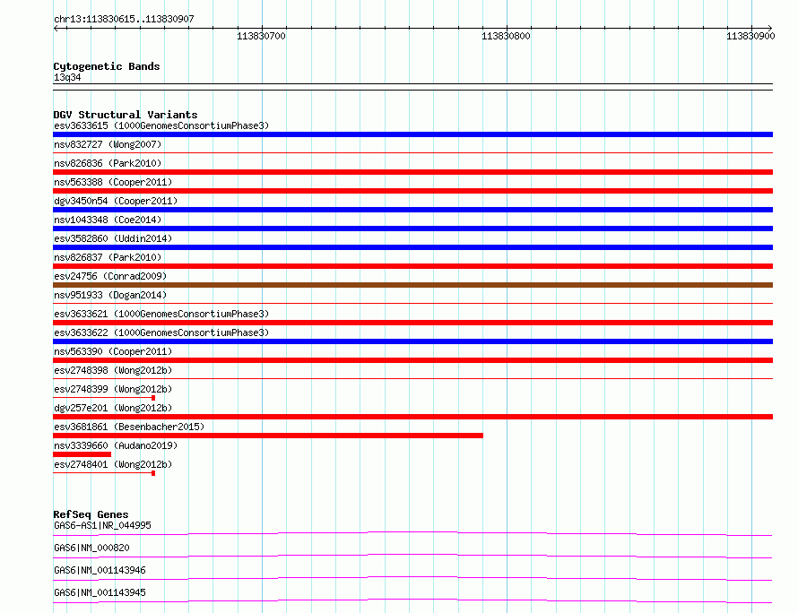Click the short nsv3339660 (Audano2019) bar
Image resolution: width=798 pixels, height=613 pixels.
(x=82, y=454)
